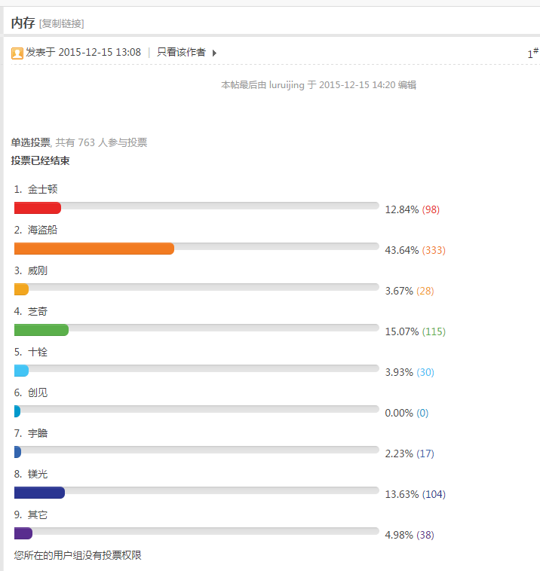Click the dark blue 镁光 poll bar
The image size is (540, 571).
[x=40, y=493]
